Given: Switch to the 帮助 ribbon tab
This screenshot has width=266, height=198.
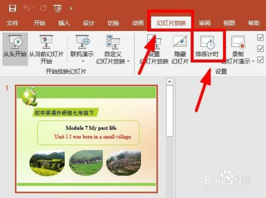Looking at the screenshot, I should 254,23.
